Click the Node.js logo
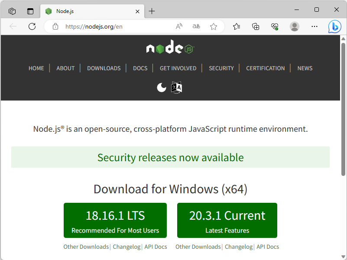 click(170, 48)
